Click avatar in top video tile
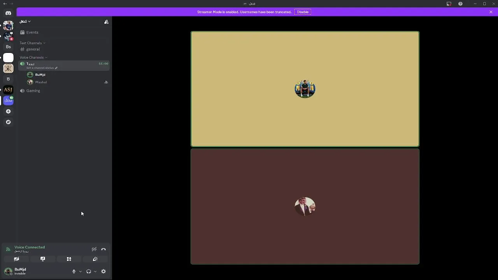The image size is (498, 280). click(x=305, y=89)
